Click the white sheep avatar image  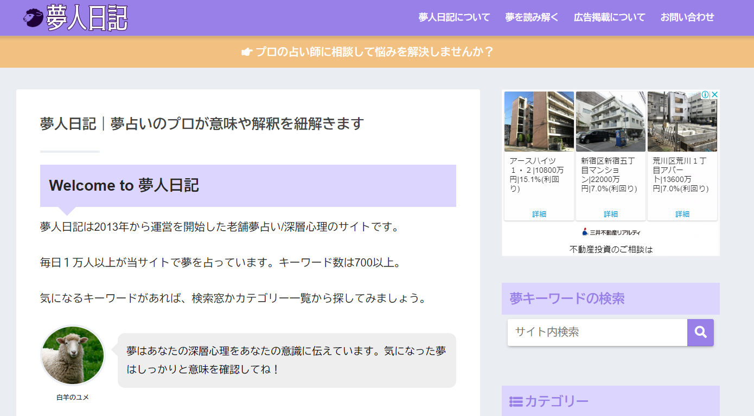pyautogui.click(x=73, y=355)
